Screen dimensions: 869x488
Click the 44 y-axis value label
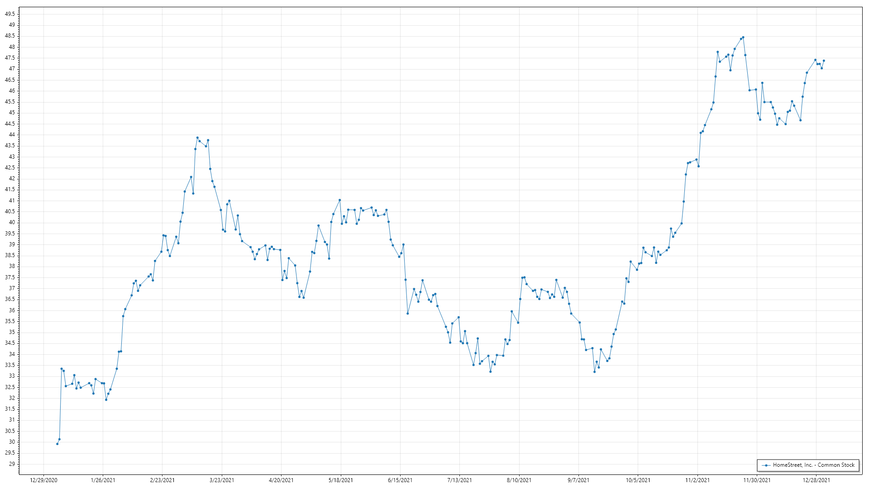[x=12, y=135]
